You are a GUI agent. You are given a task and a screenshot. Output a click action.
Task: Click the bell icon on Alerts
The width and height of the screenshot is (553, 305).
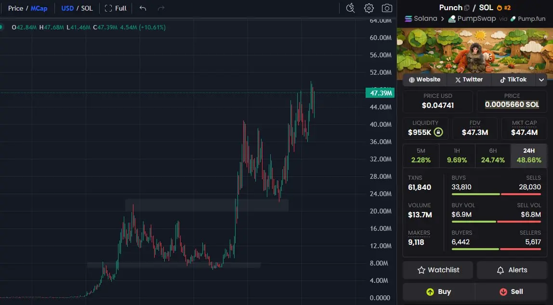click(500, 270)
